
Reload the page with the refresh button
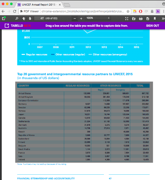[x=15, y=11]
